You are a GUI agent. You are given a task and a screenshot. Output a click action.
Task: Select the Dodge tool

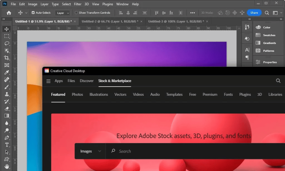(7, 130)
